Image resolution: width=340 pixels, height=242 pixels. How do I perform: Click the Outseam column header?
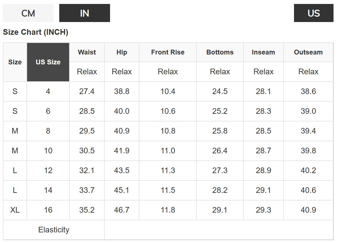pos(308,52)
